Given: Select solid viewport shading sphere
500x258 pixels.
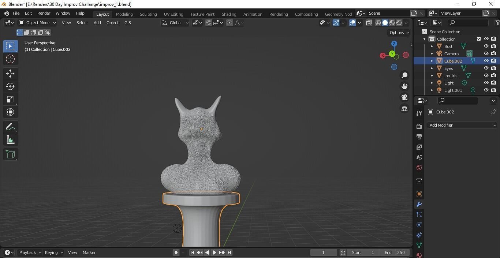Looking at the screenshot, I should 385,23.
